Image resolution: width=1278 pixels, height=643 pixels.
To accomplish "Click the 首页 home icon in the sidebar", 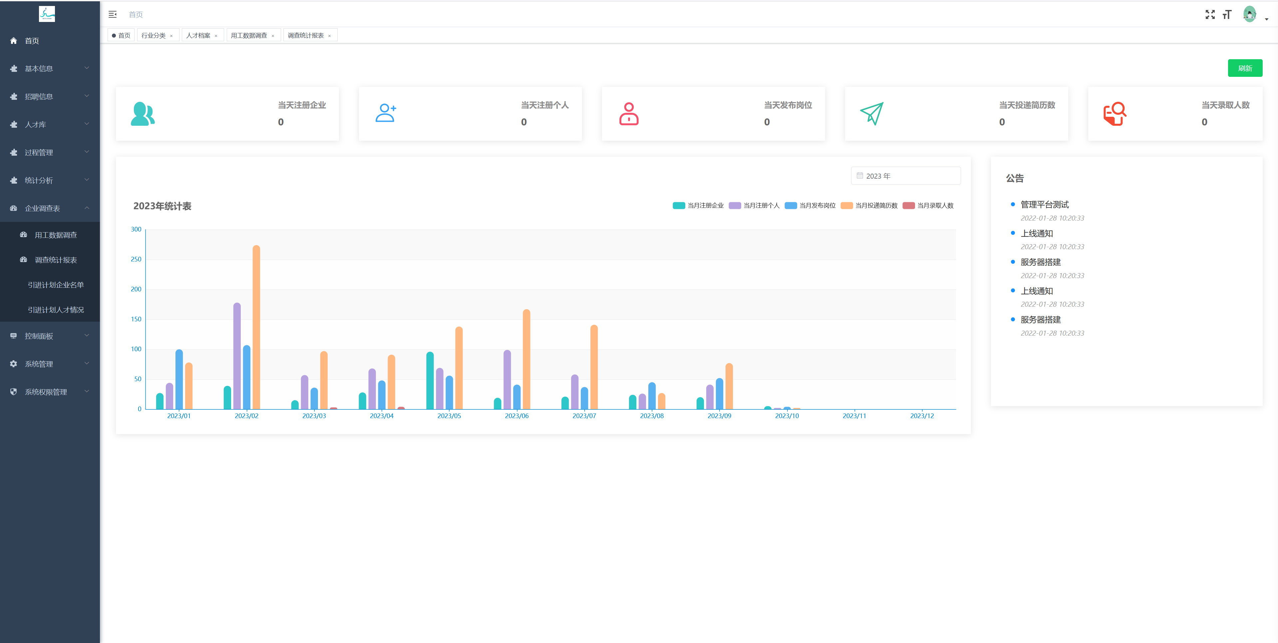I will (13, 41).
